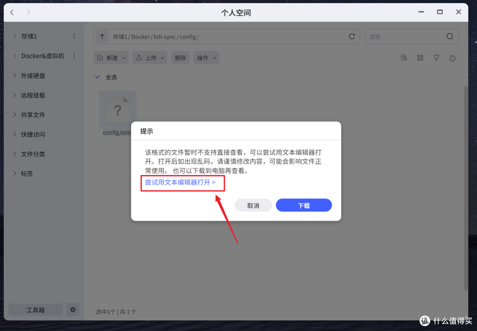This screenshot has height=331, width=477.
Task: Click the vertical scrollbar of file list
Action: pyautogui.click(x=466, y=188)
